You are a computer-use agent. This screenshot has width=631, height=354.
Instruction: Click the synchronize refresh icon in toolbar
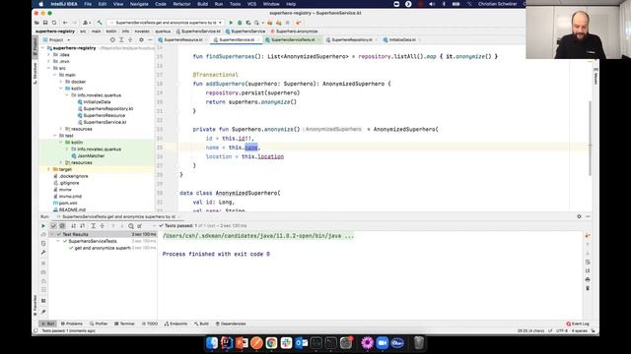[x=54, y=23]
